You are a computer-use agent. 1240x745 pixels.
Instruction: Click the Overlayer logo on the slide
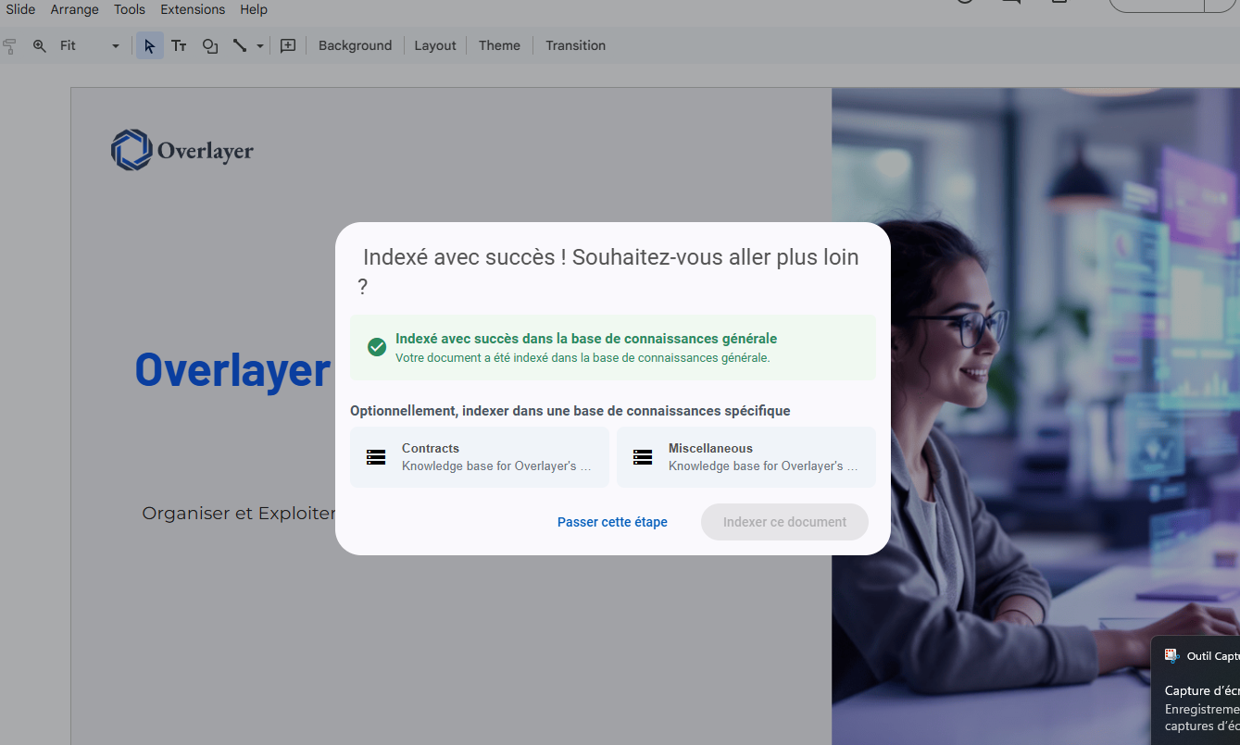tap(182, 150)
